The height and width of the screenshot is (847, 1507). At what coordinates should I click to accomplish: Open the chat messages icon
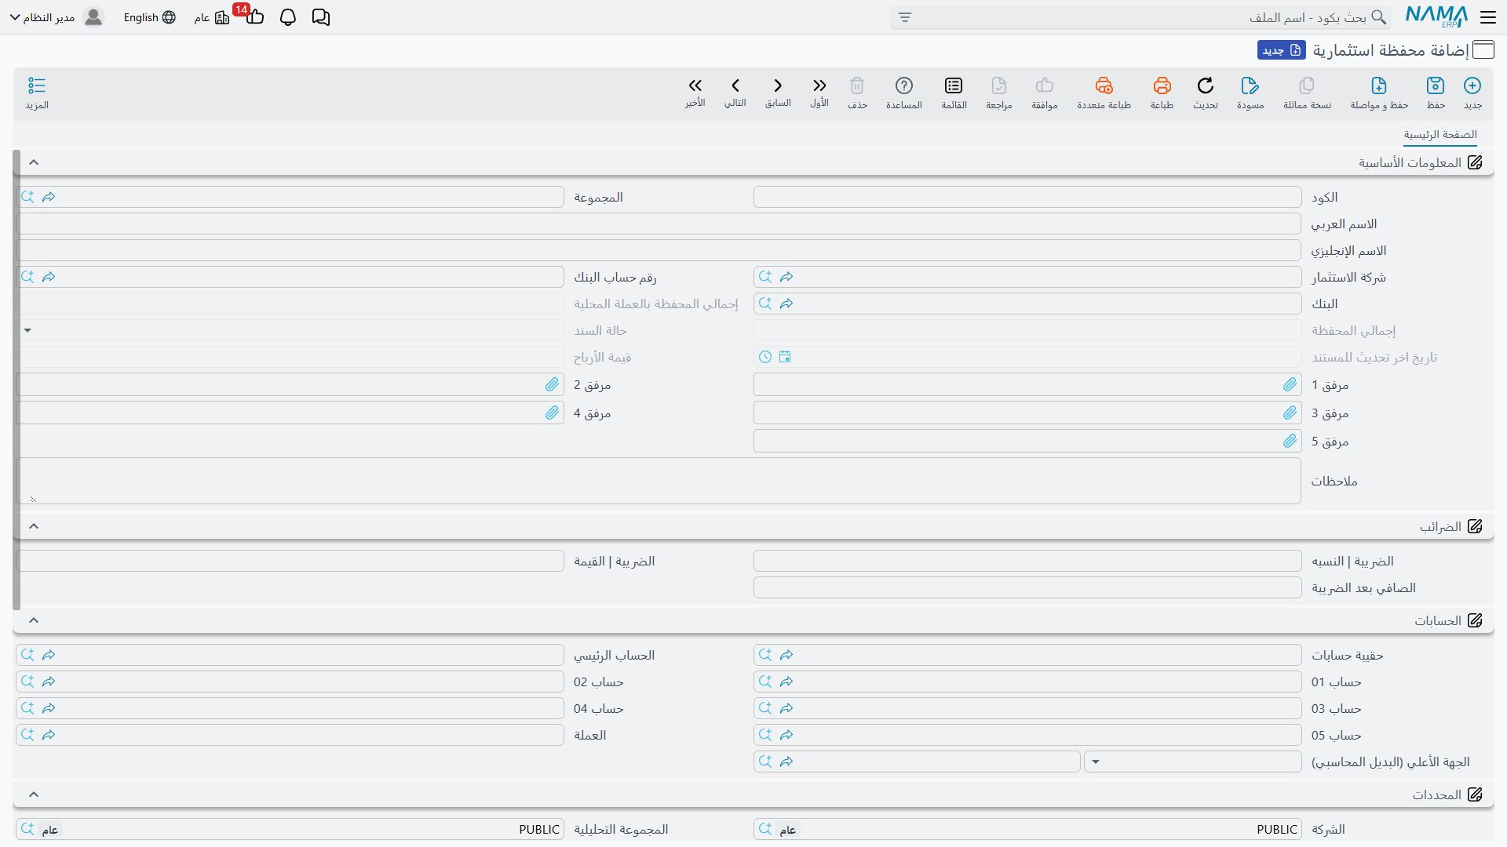click(x=321, y=17)
